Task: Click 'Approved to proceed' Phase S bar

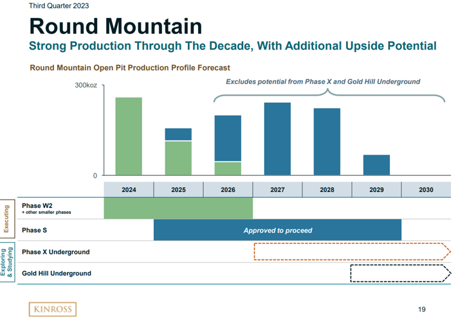Action: click(x=277, y=230)
